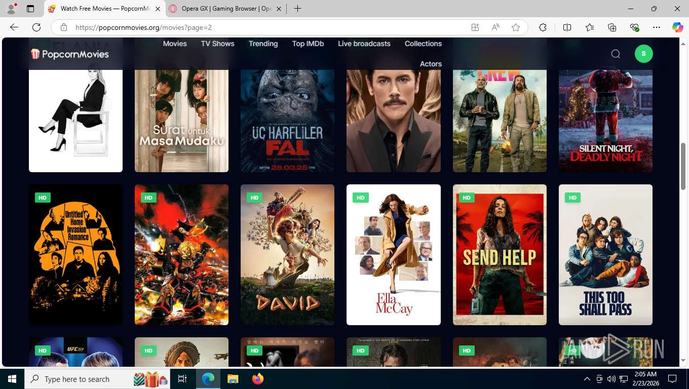Open the volume icon in system tray
Viewport: 689px width, 389px height.
coord(611,379)
